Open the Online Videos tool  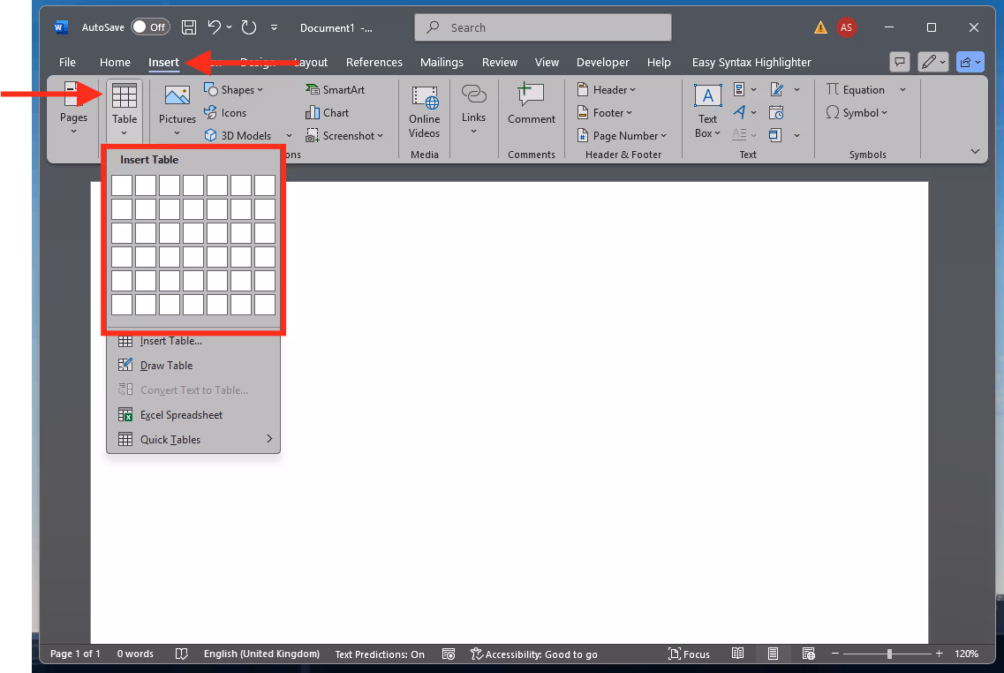[424, 110]
